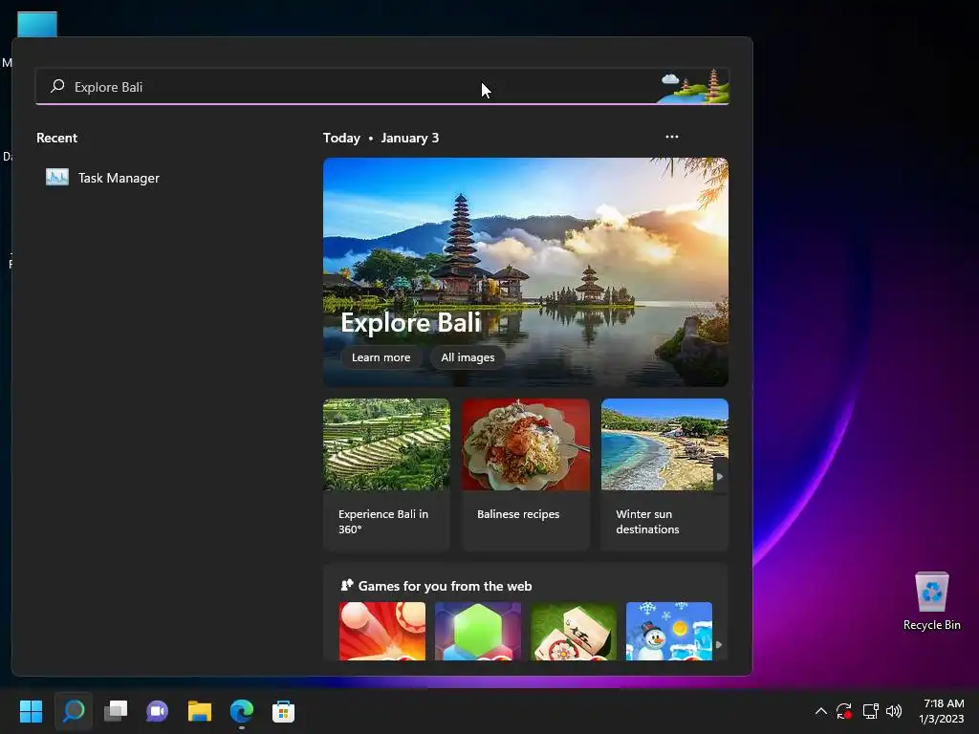Open the red bubble shooter game tile
Screen dimensions: 979x734
(x=382, y=631)
